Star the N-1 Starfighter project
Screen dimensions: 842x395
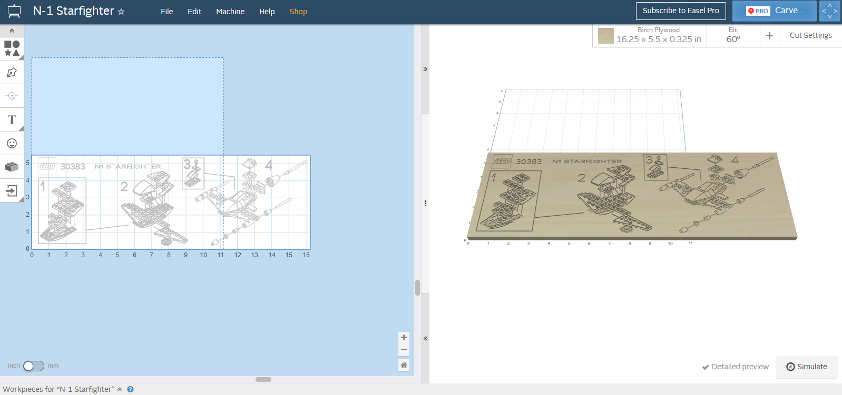click(121, 12)
